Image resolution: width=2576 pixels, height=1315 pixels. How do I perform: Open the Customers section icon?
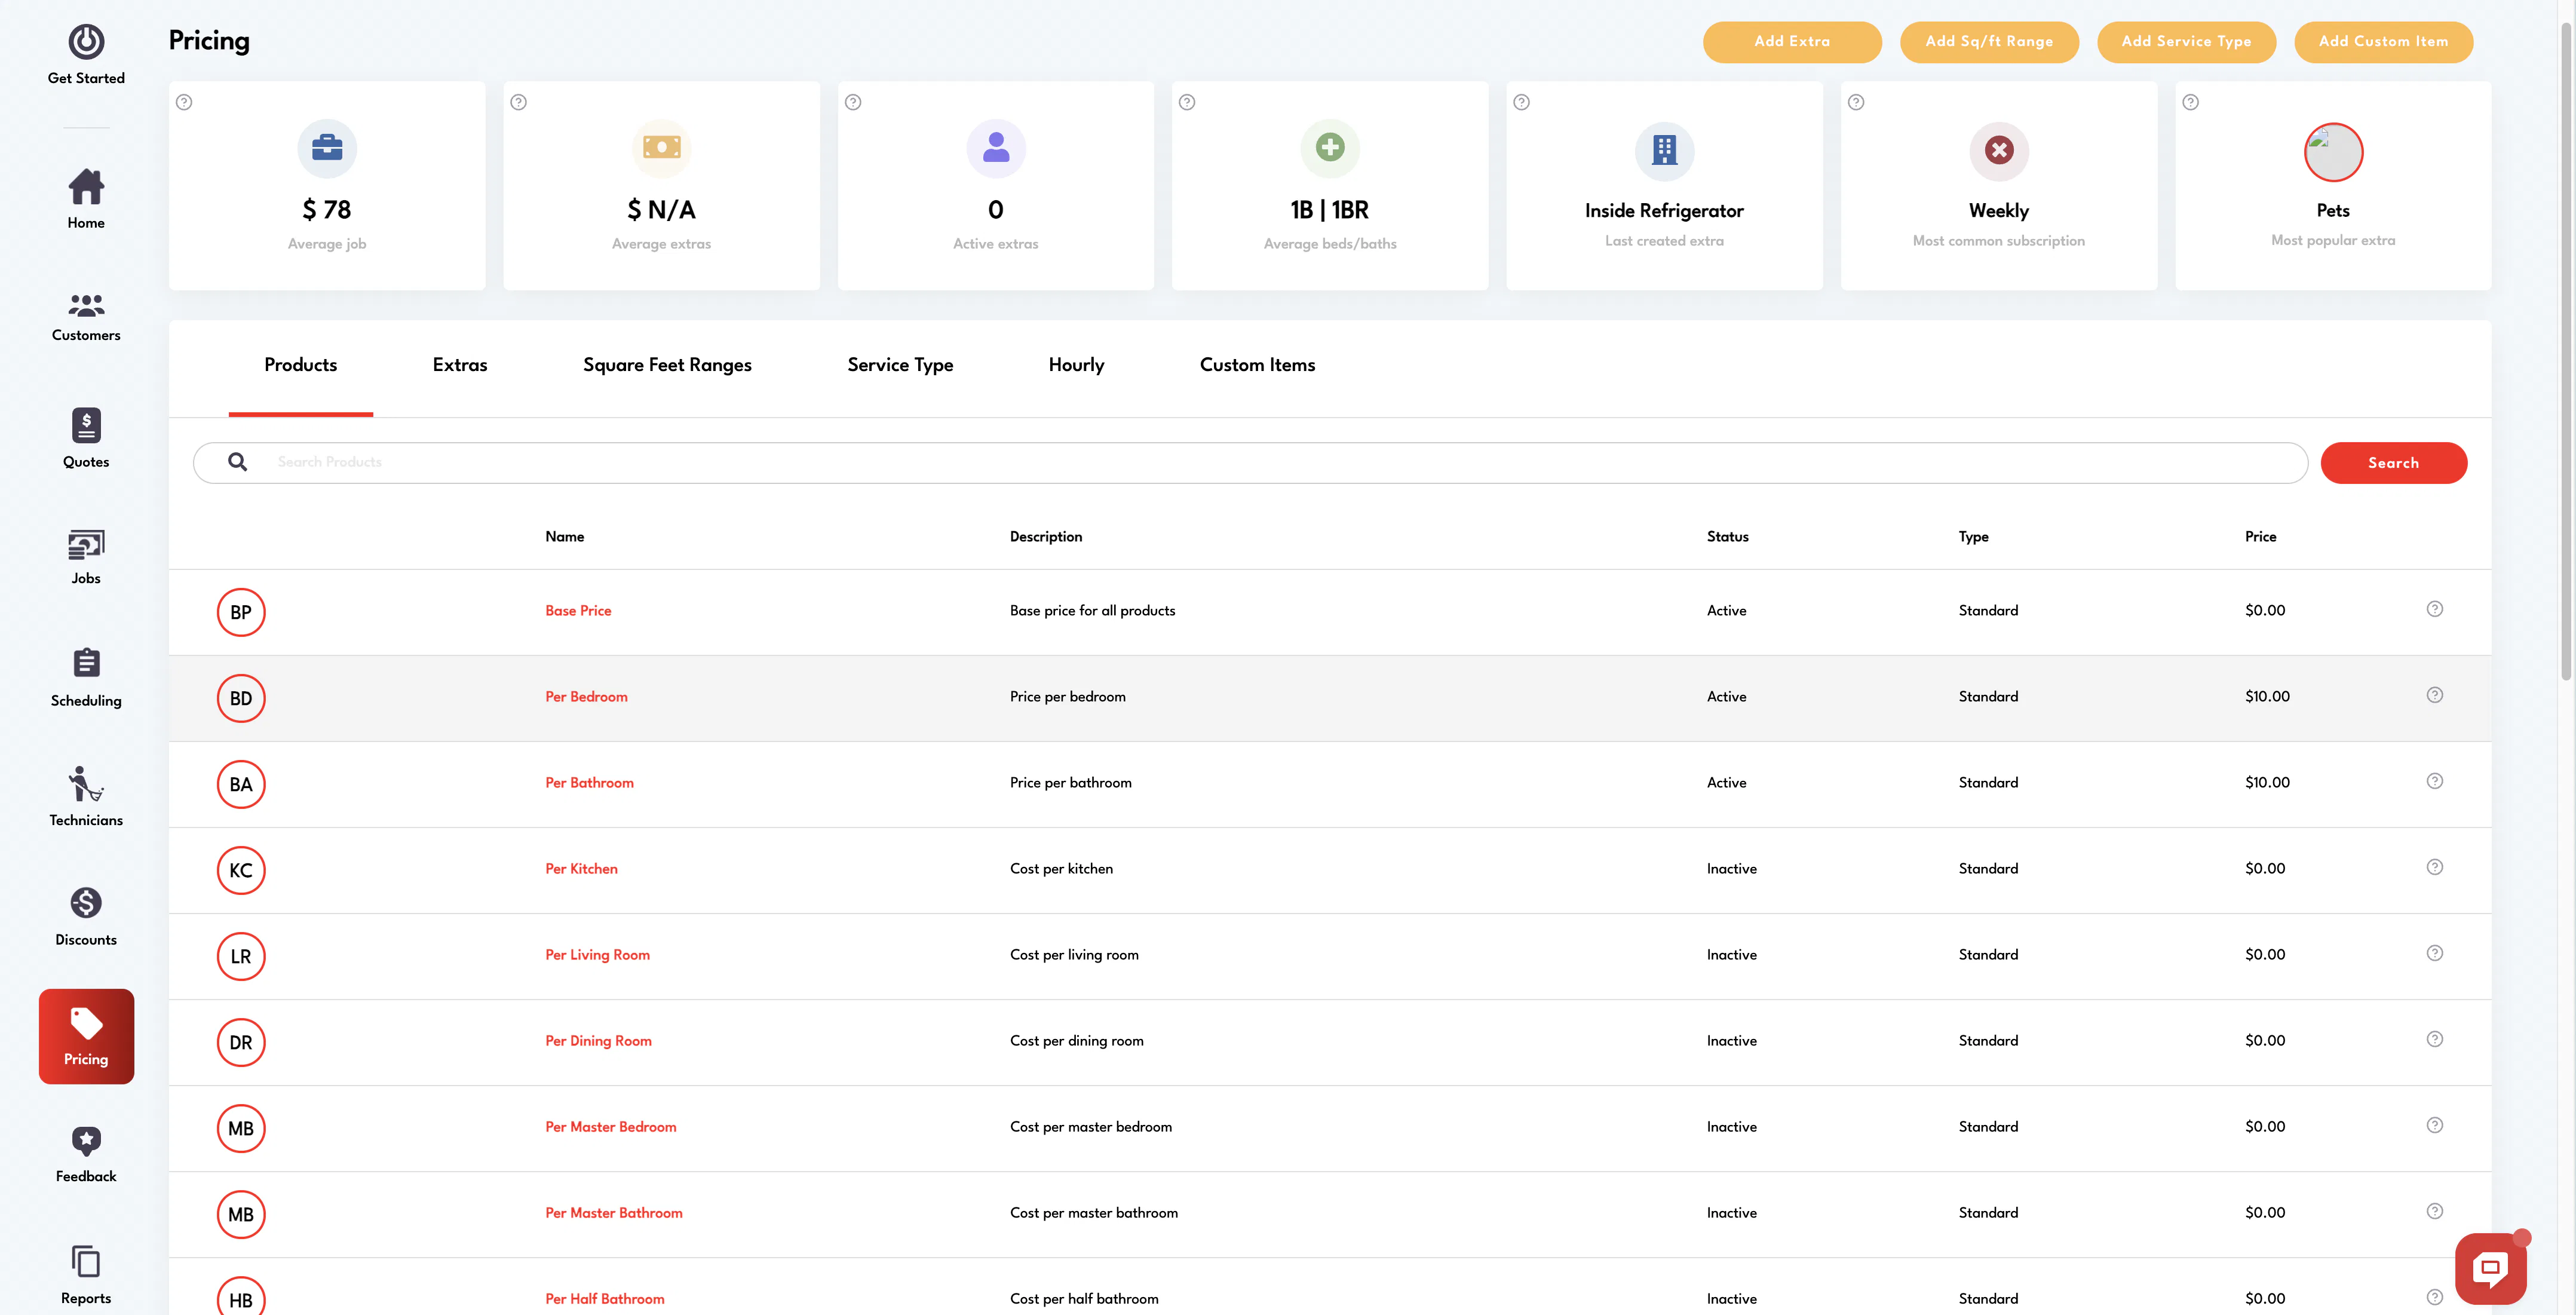tap(86, 305)
